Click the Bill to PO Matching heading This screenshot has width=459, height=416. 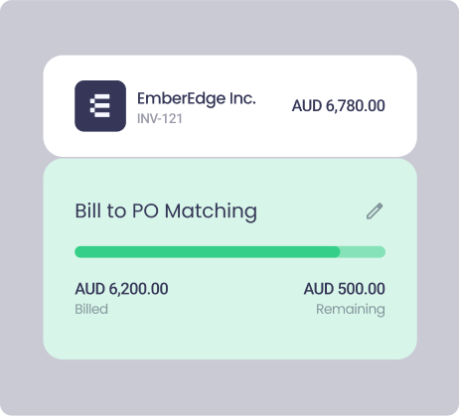pyautogui.click(x=166, y=211)
